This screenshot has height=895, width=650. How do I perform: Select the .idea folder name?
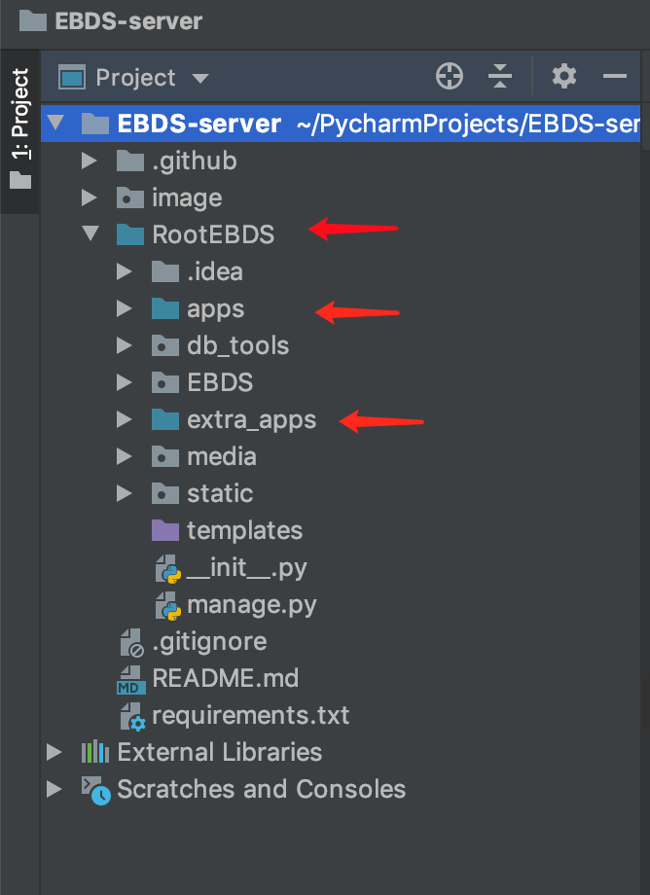point(215,271)
